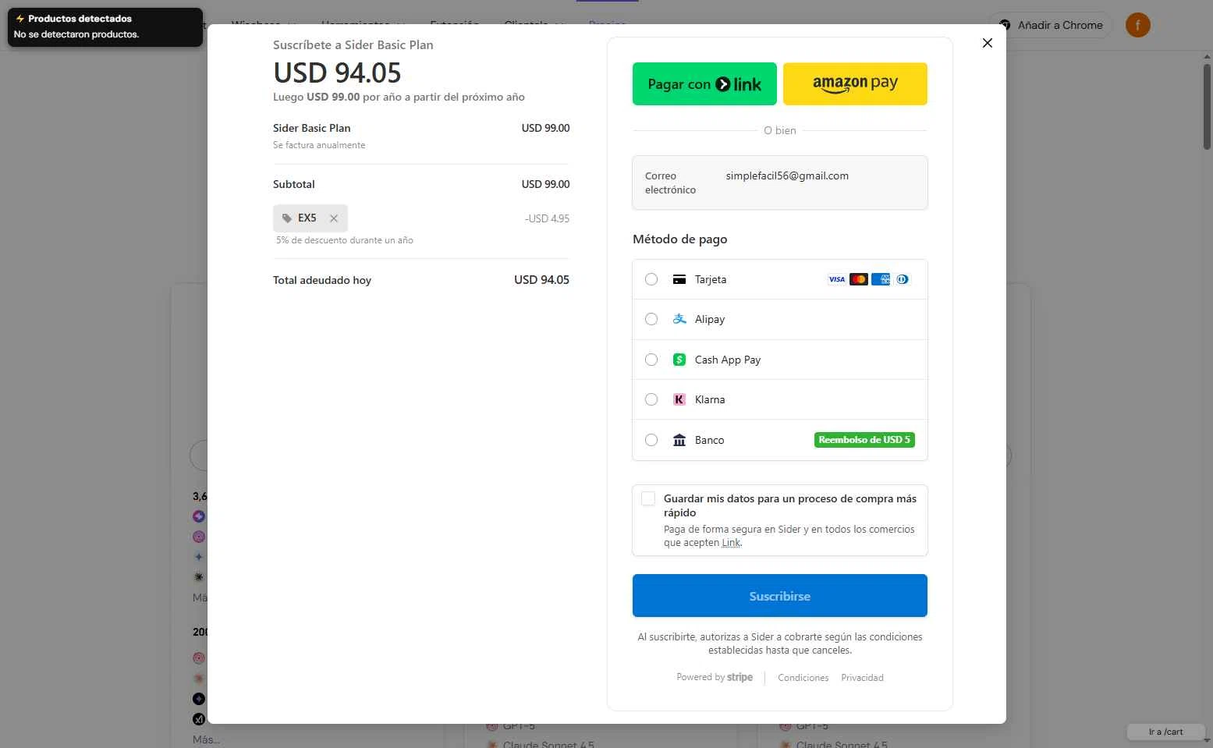1213x748 pixels.
Task: Click the large USD 94.05 heading
Action: click(337, 73)
